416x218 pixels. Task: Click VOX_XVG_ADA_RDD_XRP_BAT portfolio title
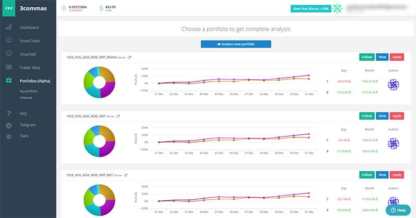(89, 175)
